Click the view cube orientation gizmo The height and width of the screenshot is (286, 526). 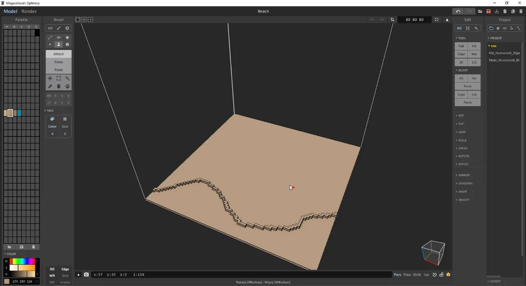coord(433,253)
